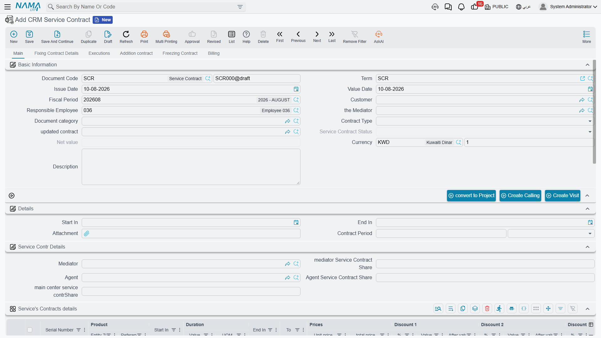Open Multi Printing
Image resolution: width=601 pixels, height=338 pixels.
(166, 37)
